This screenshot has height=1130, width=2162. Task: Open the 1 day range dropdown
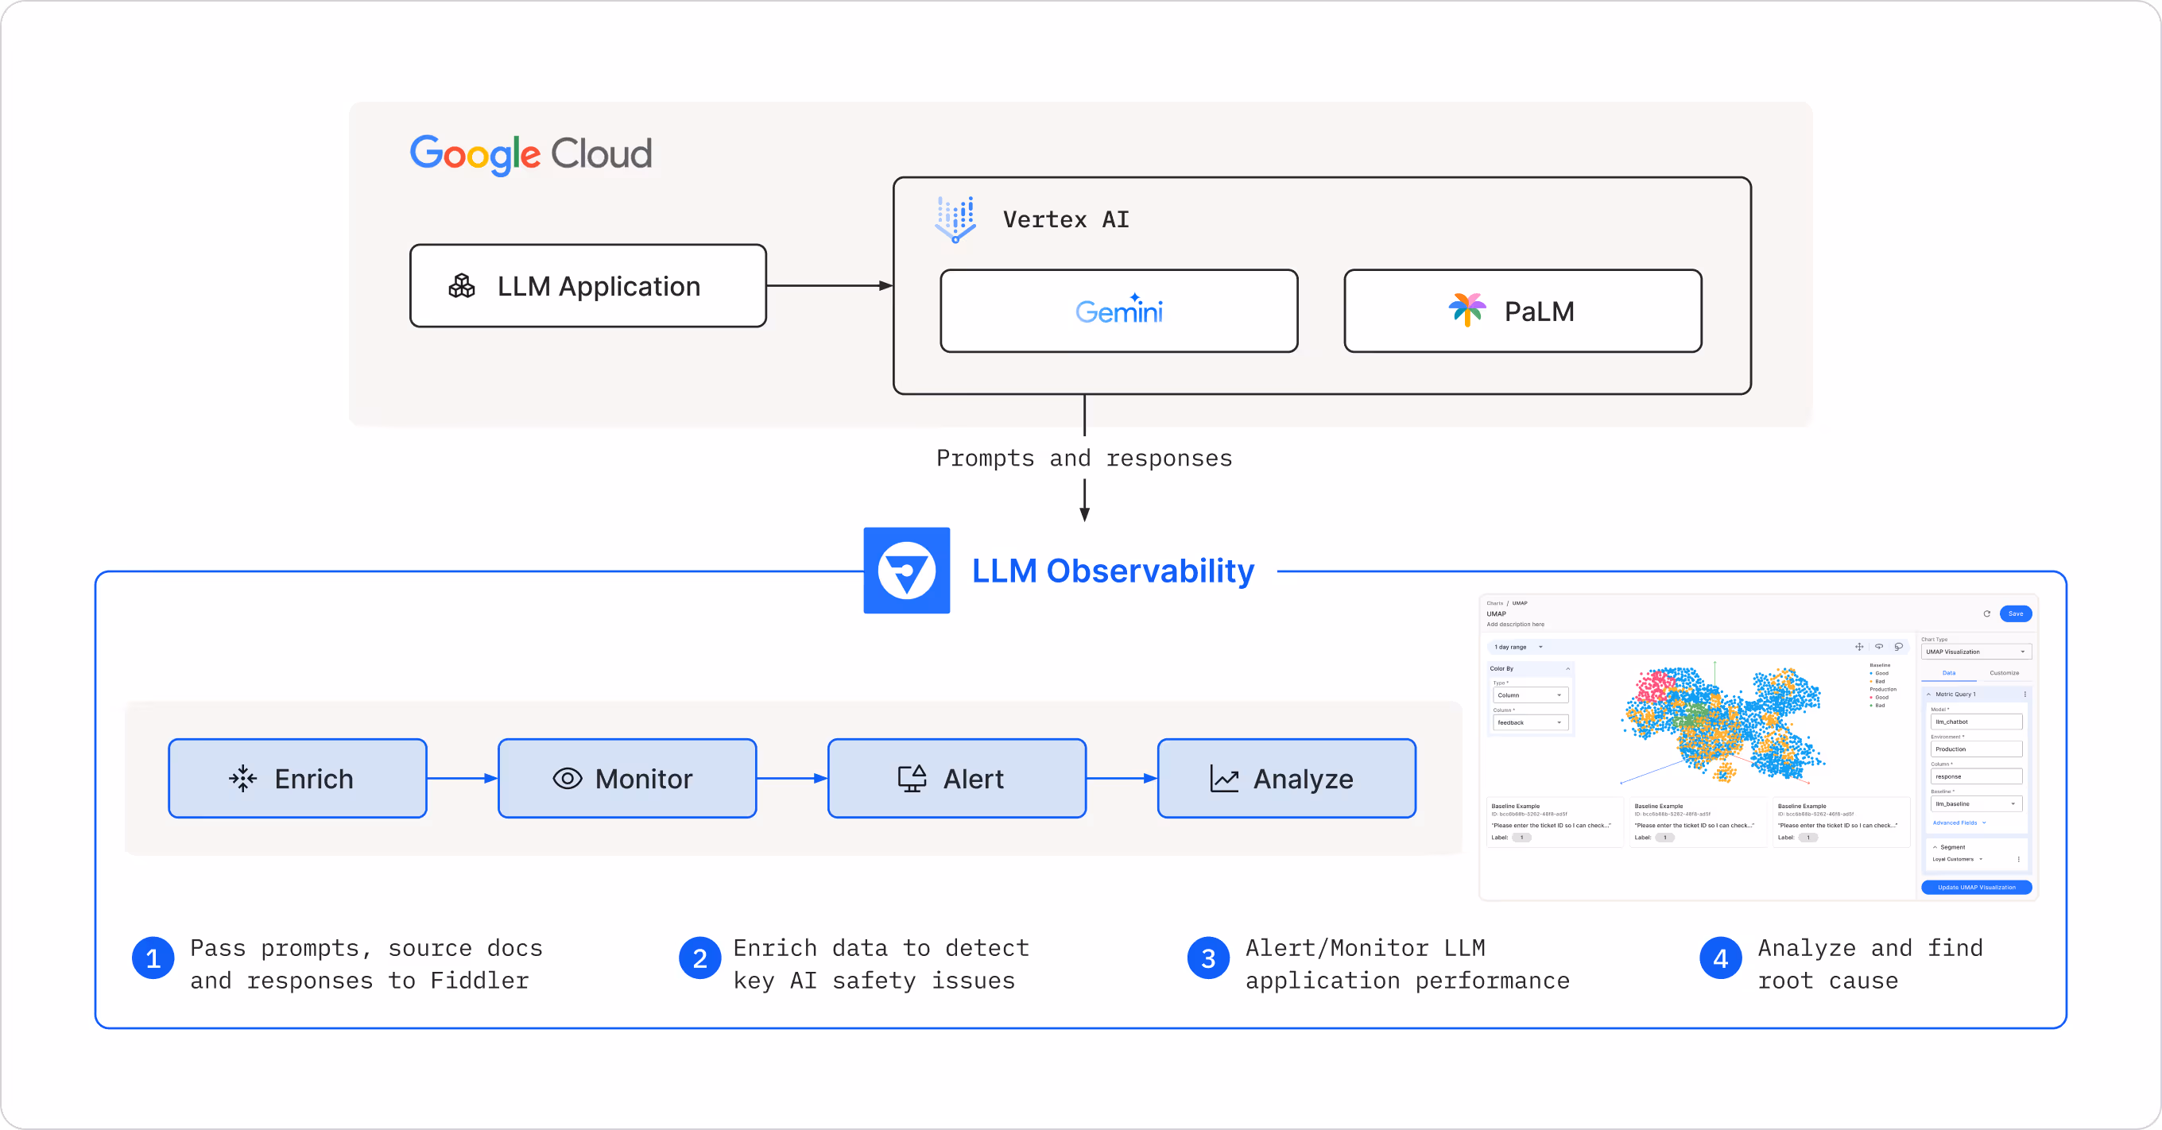point(1518,647)
